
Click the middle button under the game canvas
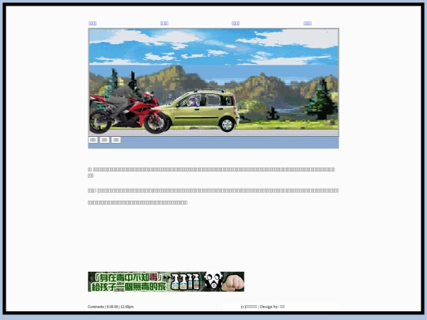click(x=104, y=140)
